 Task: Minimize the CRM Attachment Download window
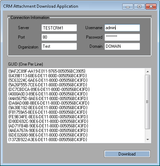[x=128, y=7]
